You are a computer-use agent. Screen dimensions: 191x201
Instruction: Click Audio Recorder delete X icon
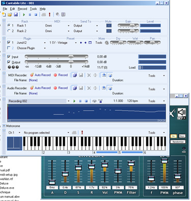coord(89,88)
